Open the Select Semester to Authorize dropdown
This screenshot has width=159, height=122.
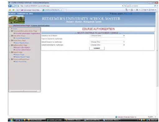[x=107, y=45]
